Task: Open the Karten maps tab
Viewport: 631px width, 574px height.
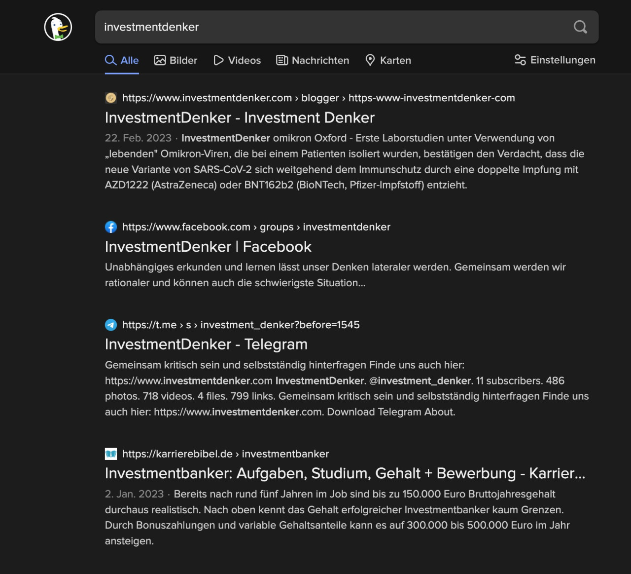Action: [388, 60]
